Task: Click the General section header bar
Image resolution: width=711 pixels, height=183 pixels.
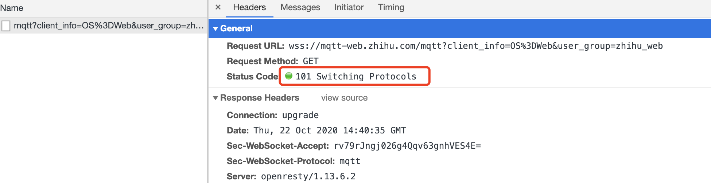Action: pyautogui.click(x=460, y=28)
